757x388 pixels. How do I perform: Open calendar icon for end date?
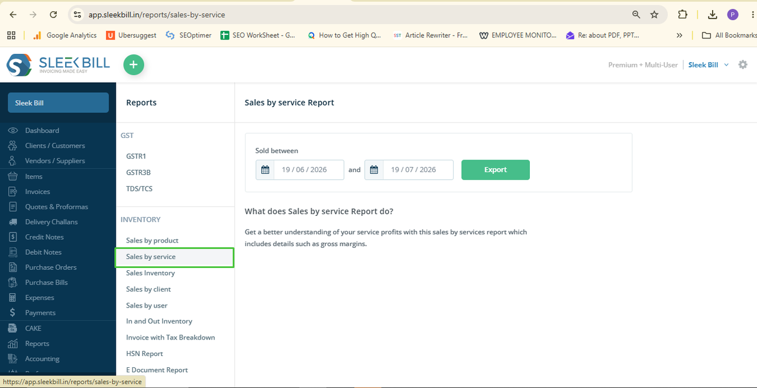(374, 170)
